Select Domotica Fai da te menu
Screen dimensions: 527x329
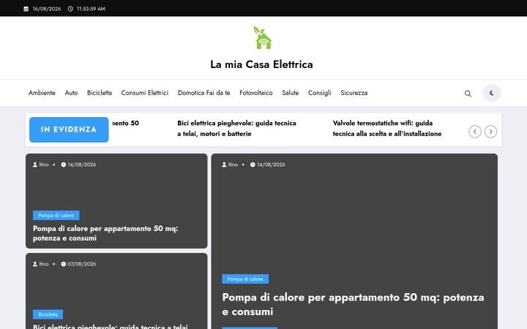(203, 93)
